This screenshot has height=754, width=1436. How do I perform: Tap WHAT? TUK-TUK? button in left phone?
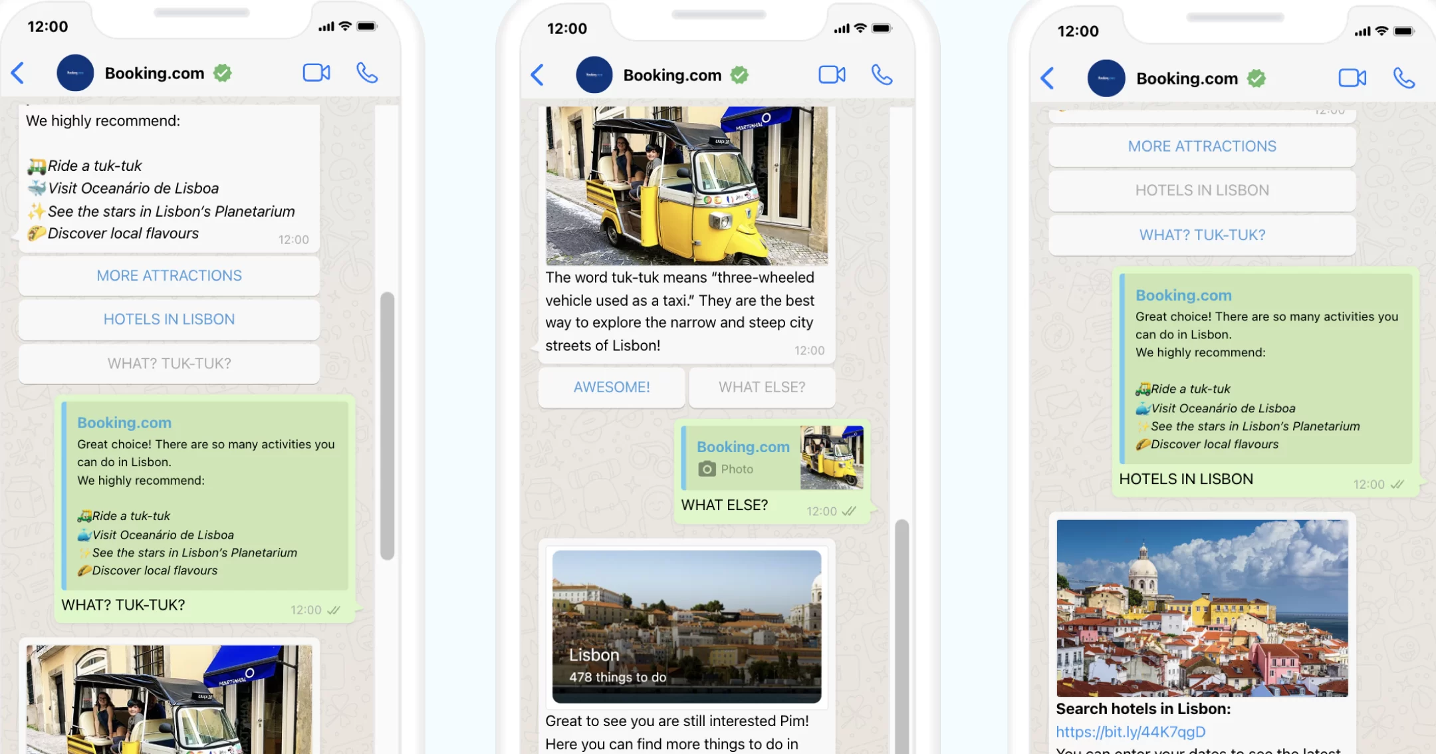[x=169, y=363]
